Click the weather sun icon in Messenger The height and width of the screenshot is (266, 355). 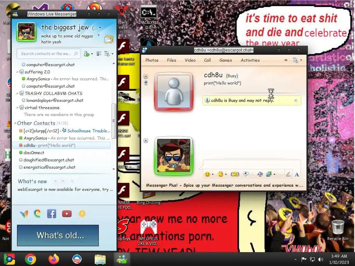pyautogui.click(x=82, y=213)
